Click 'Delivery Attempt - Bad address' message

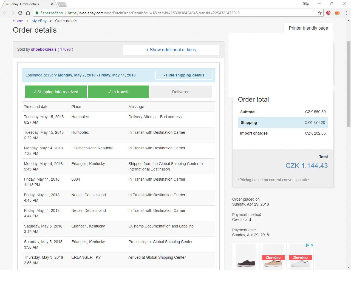point(155,117)
